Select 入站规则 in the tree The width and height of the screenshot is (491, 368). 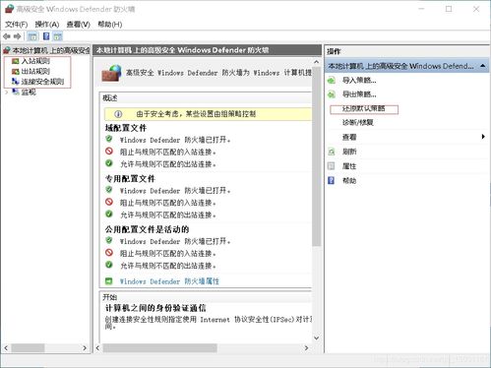click(x=35, y=61)
